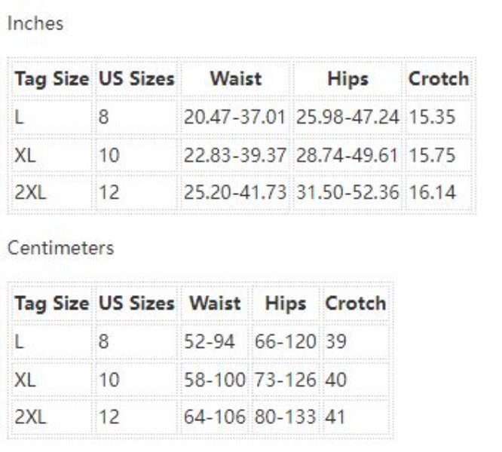Click the Waist header in centimeters table
The height and width of the screenshot is (452, 502).
[215, 304]
